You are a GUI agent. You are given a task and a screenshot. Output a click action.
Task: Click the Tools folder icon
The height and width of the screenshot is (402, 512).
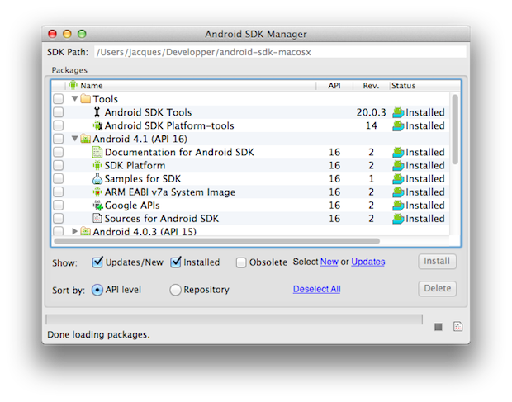coord(85,99)
